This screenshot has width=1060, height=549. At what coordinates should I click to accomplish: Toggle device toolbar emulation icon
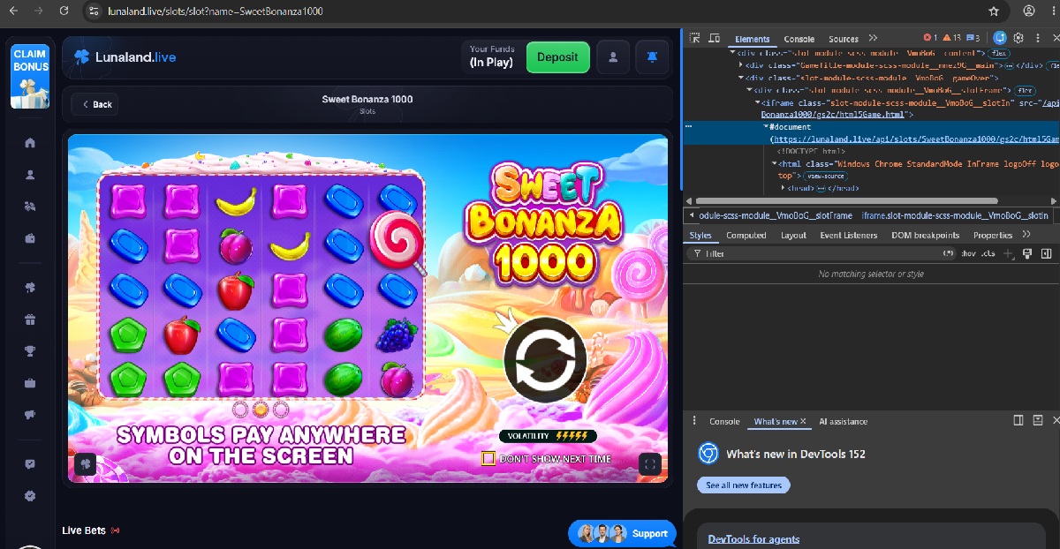tap(715, 38)
